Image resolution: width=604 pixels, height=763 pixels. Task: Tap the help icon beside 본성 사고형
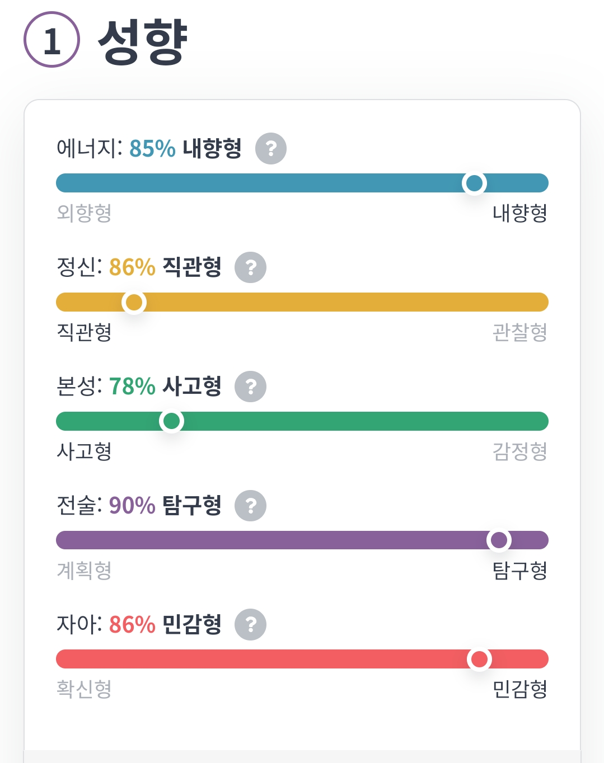click(x=250, y=387)
